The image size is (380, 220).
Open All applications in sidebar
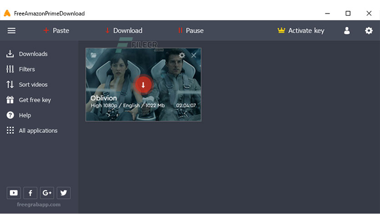32,130
